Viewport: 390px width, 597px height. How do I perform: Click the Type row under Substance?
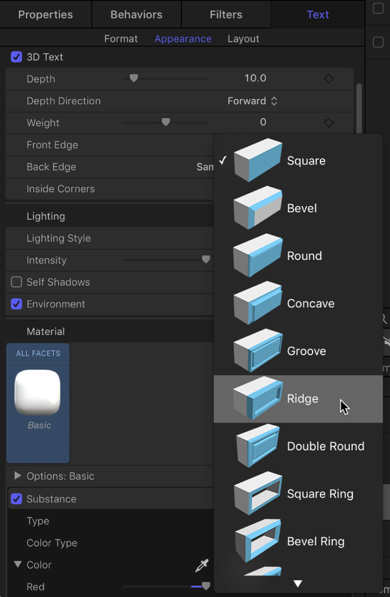[38, 521]
